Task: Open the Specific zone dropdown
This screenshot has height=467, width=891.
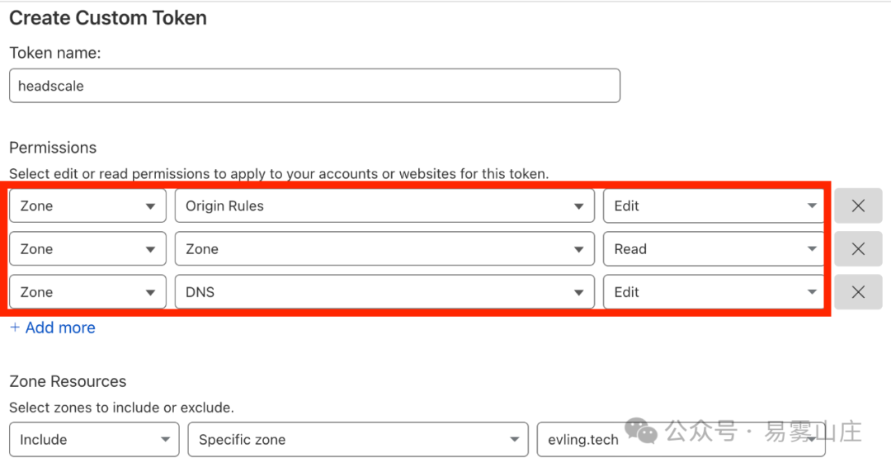Action: [x=358, y=439]
